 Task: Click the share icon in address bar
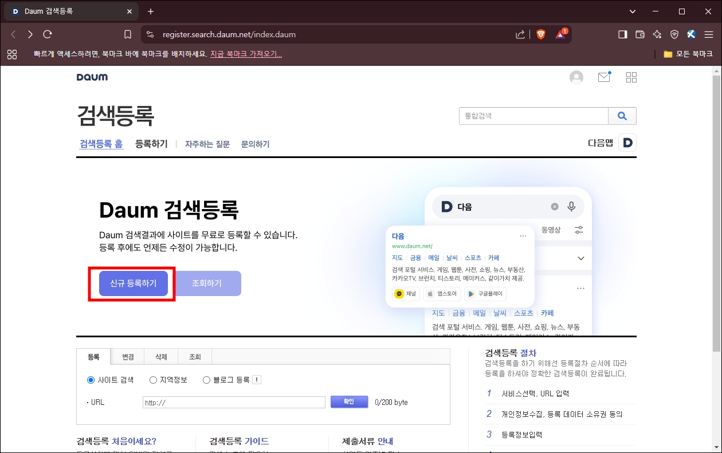520,34
